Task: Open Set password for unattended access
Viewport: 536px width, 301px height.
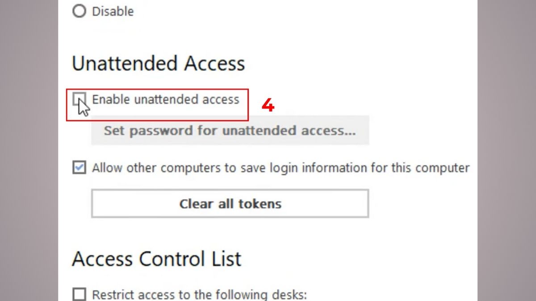Action: pos(230,131)
